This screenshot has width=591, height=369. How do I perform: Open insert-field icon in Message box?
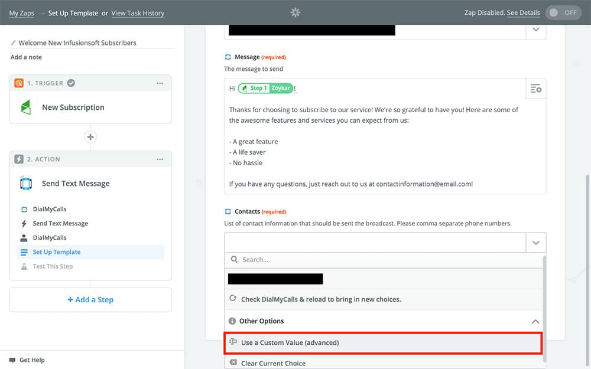[x=535, y=89]
